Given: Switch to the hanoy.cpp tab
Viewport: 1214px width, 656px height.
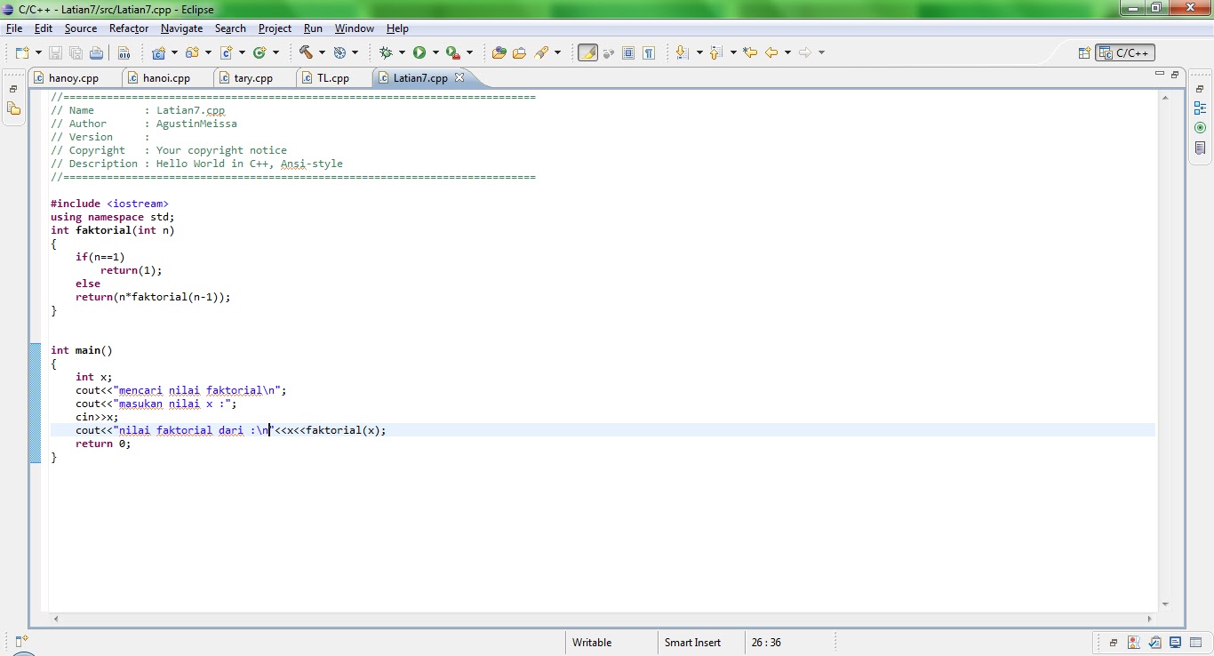Looking at the screenshot, I should (73, 78).
